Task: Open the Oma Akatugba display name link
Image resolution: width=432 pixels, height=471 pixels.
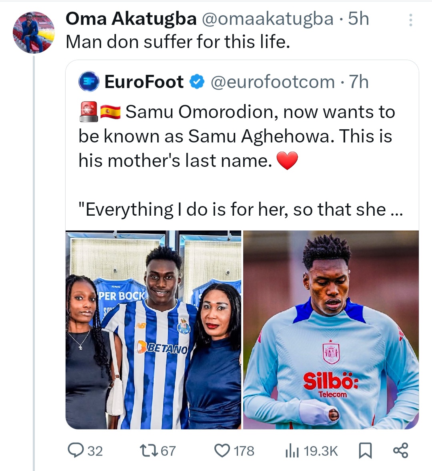Action: [x=131, y=19]
